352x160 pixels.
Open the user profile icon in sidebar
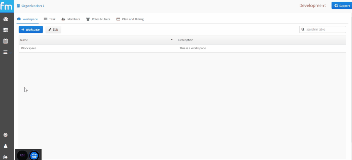[x=6, y=146]
